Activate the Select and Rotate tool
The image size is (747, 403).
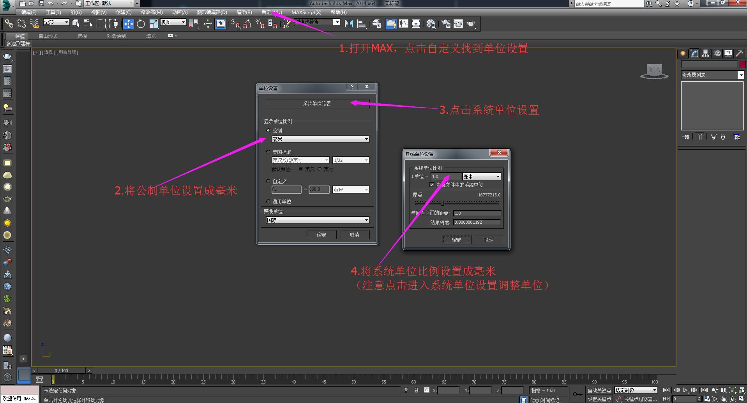(x=141, y=24)
